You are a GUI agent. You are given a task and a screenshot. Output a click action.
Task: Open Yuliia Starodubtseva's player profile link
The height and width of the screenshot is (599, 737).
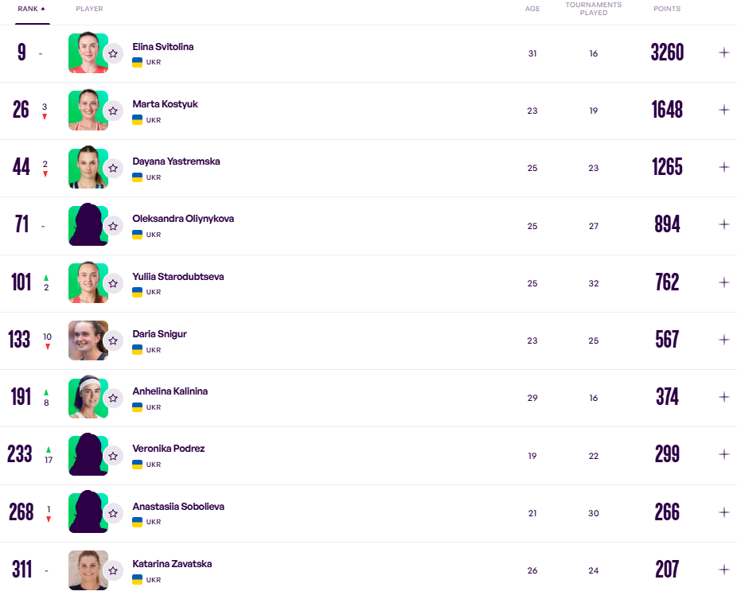177,277
